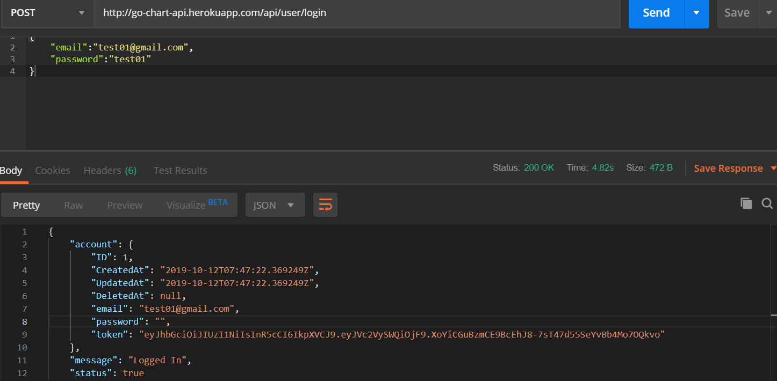Open the response Headers tab
This screenshot has height=381, width=777.
click(x=110, y=170)
